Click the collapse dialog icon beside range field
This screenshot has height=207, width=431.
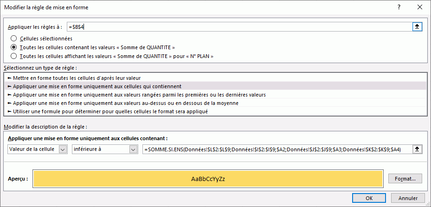417,26
